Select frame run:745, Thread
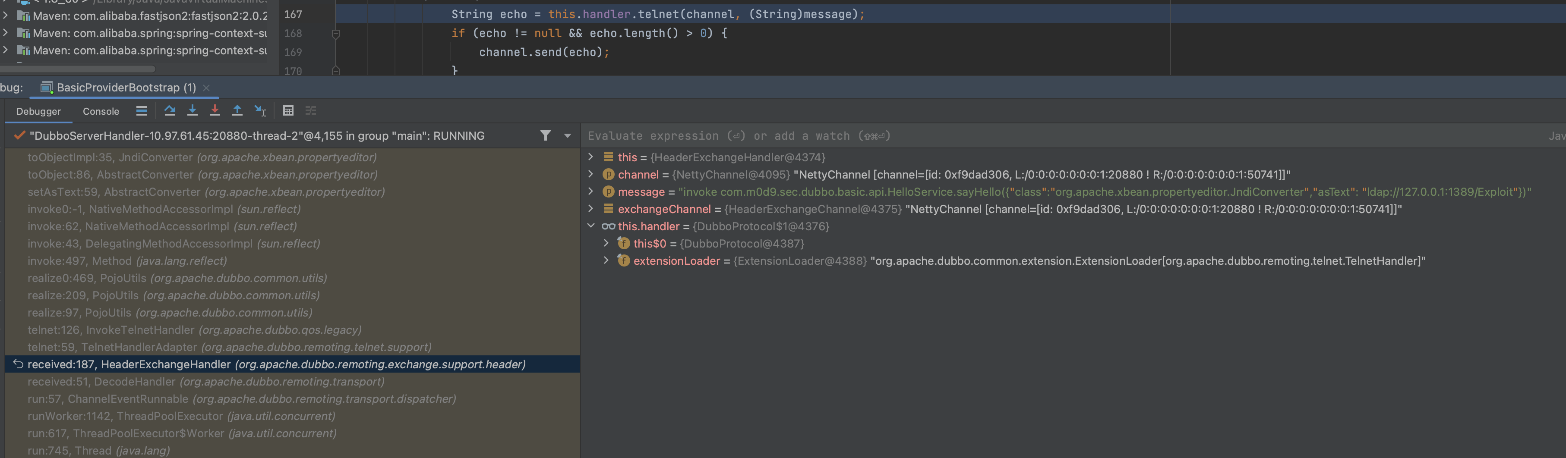This screenshot has width=1566, height=458. pos(292,451)
